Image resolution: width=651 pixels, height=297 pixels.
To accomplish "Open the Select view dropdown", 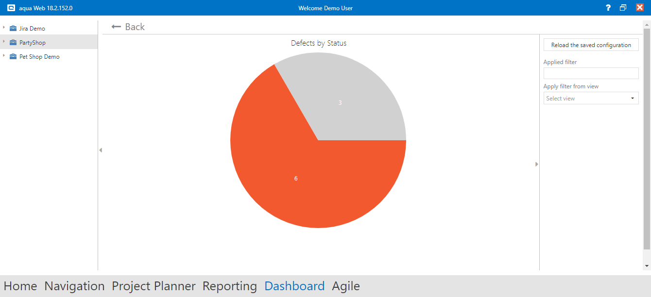I will [x=591, y=99].
